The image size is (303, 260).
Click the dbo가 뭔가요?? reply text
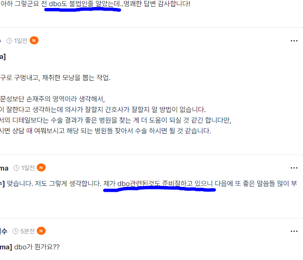coord(37,247)
